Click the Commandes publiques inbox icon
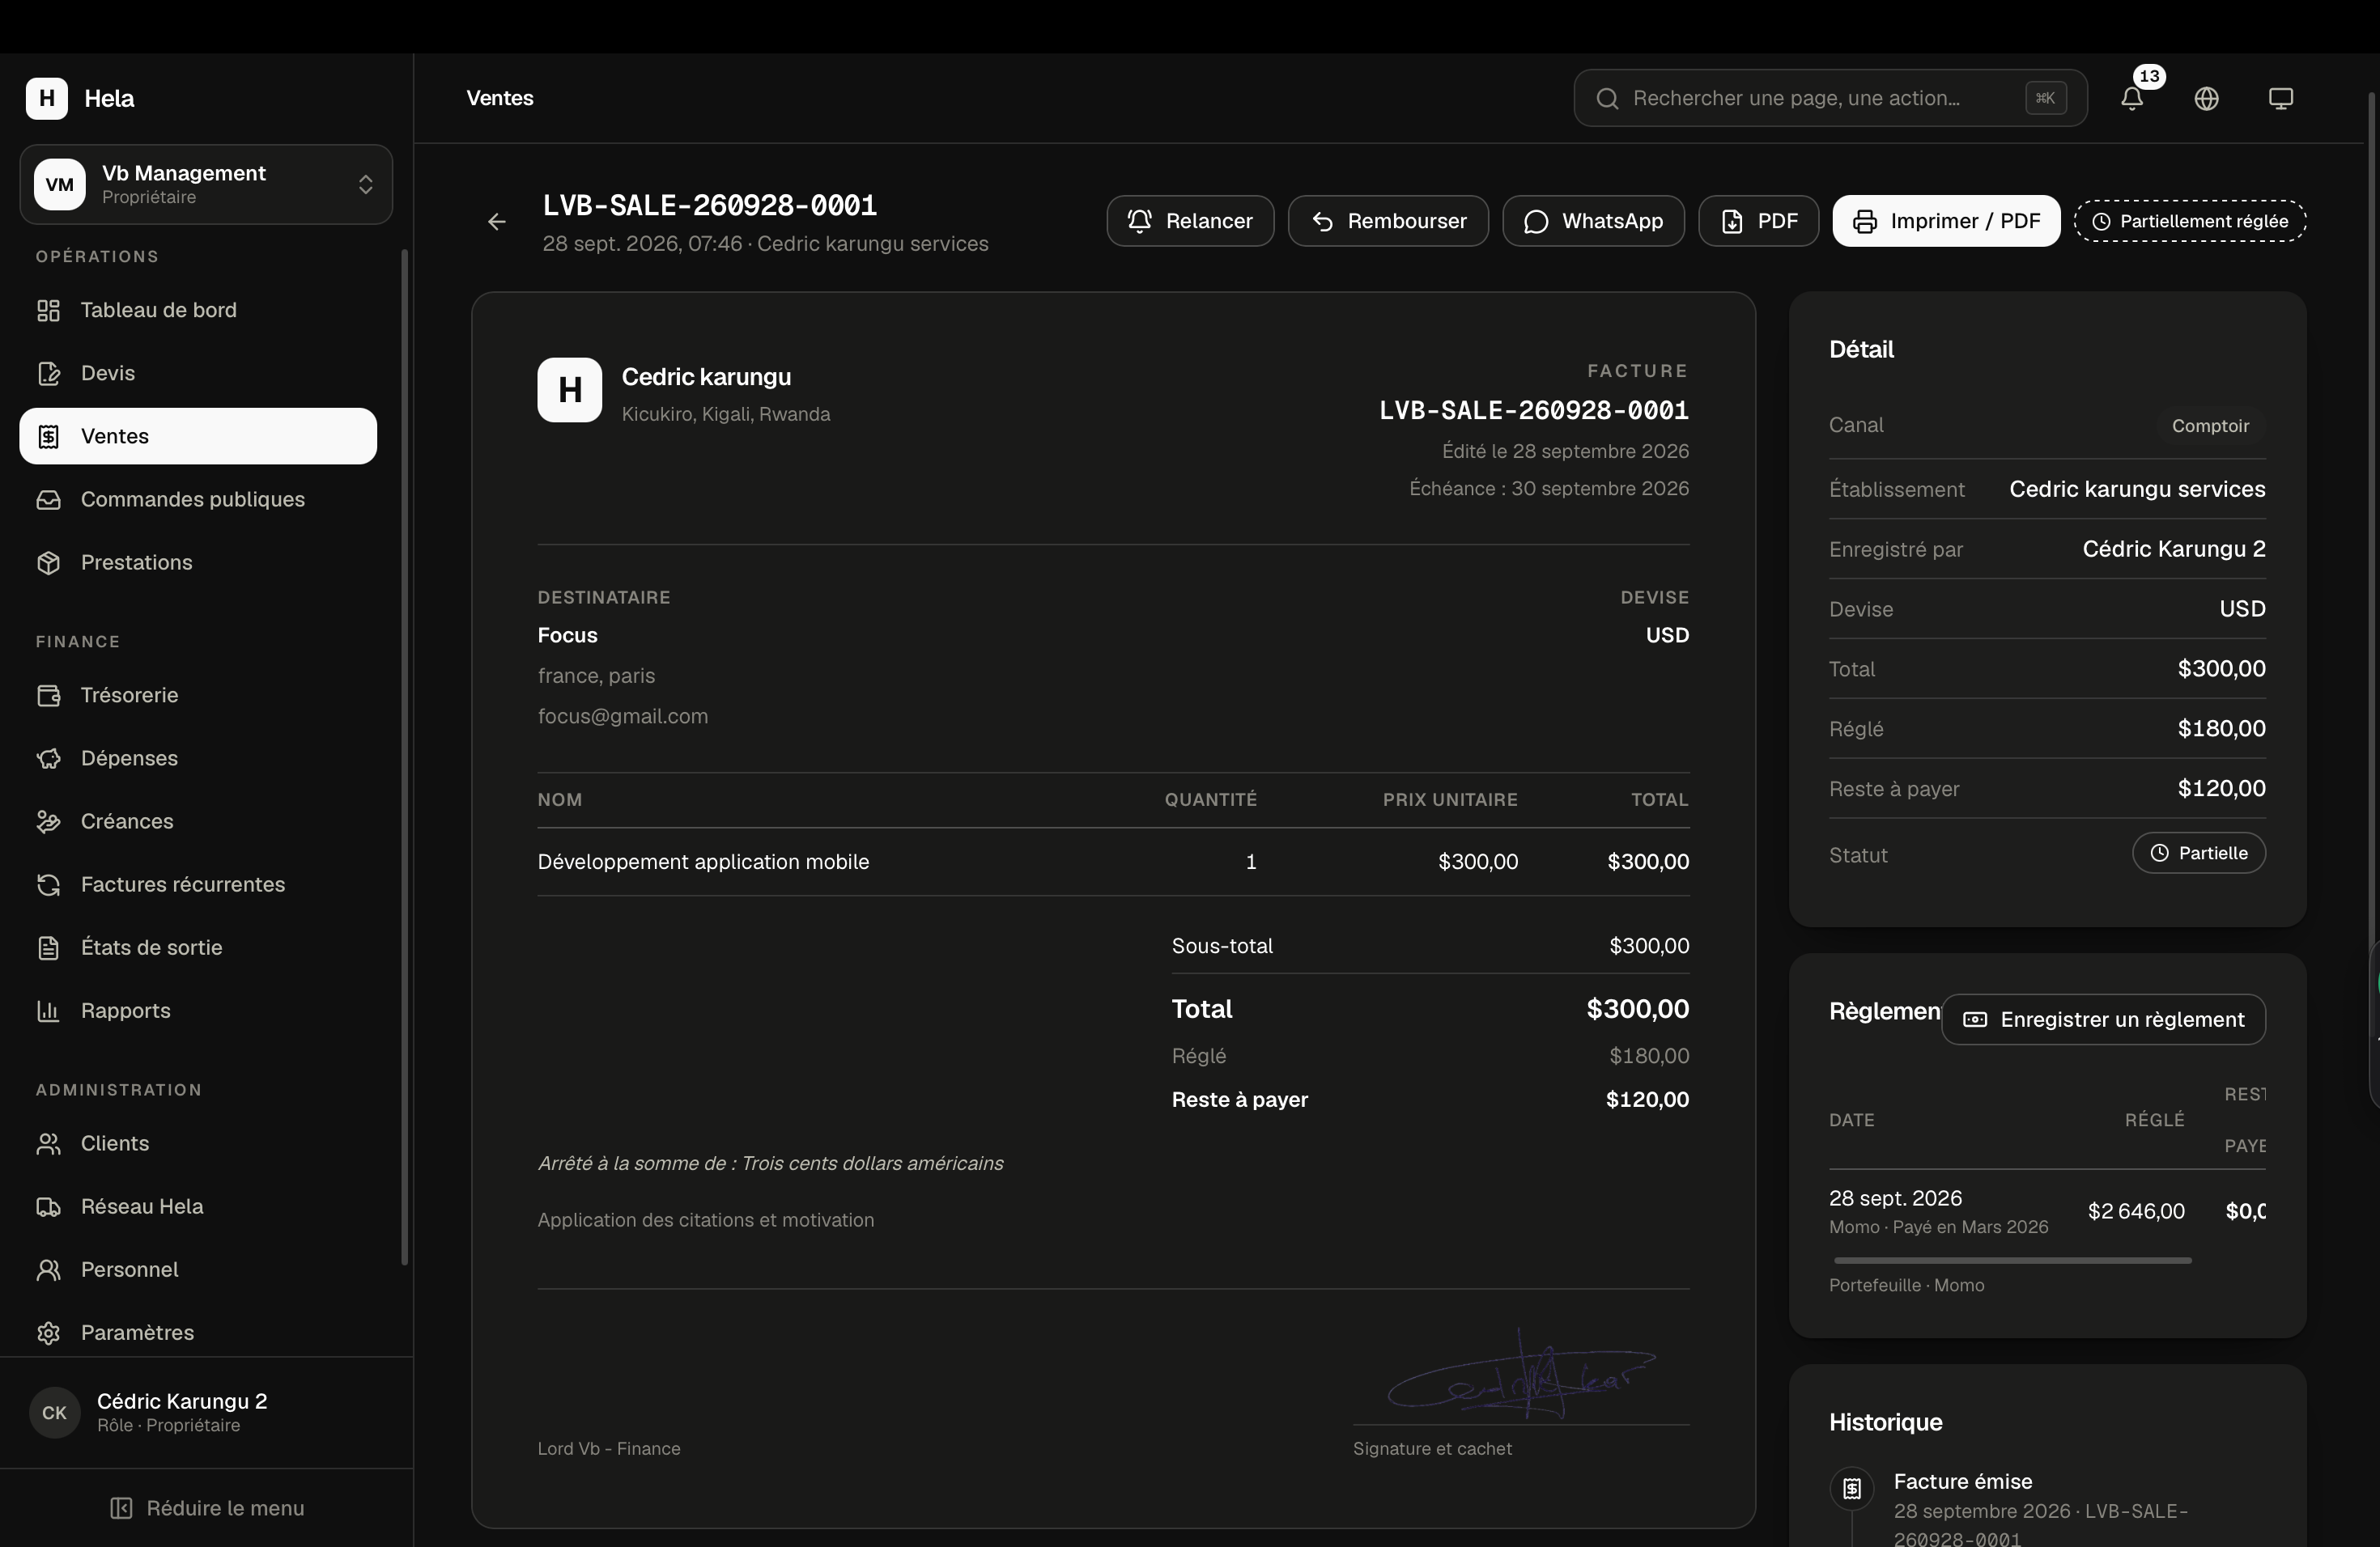The image size is (2380, 1547). 48,498
